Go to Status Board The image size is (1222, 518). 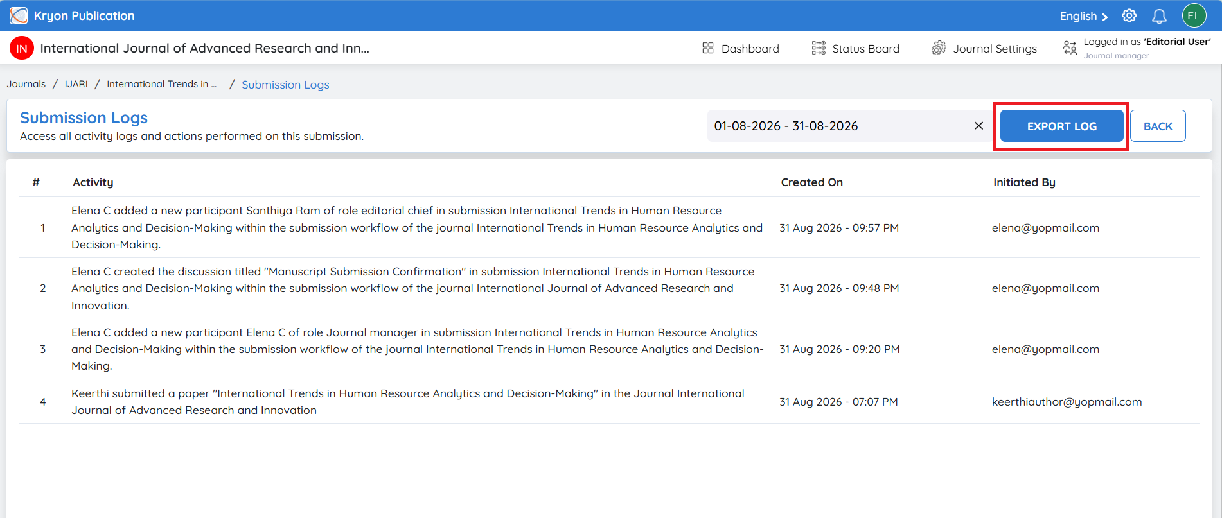[x=855, y=48]
